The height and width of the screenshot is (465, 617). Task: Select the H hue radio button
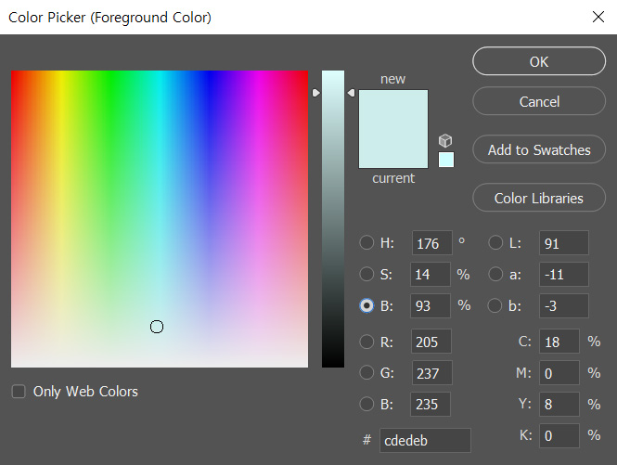(366, 243)
